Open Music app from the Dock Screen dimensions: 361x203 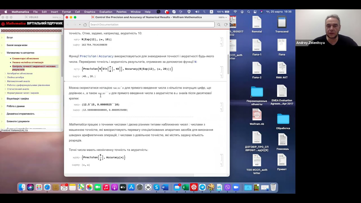coord(106,187)
